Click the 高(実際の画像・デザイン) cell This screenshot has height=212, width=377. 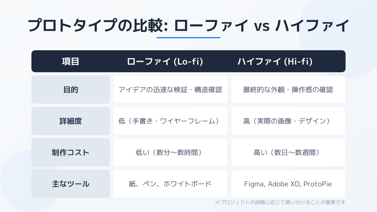[x=288, y=121]
